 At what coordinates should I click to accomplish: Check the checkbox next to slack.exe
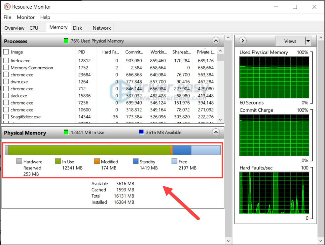pos(5,96)
